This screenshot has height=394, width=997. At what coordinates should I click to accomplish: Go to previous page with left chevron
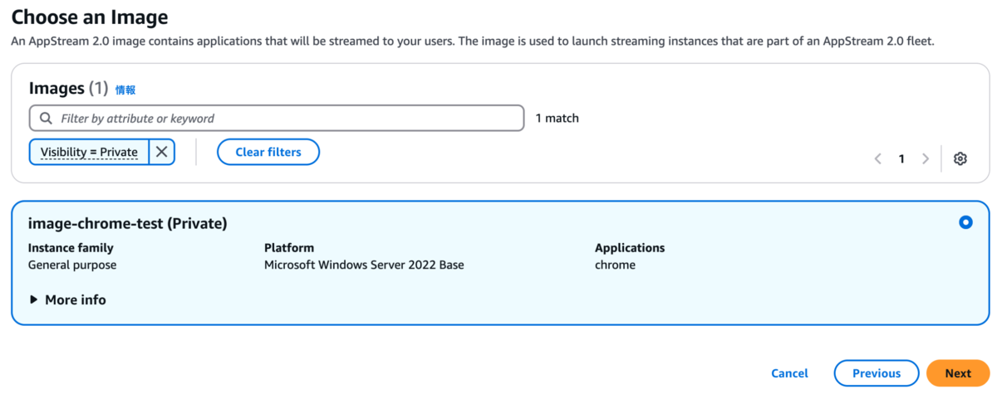[x=878, y=158]
